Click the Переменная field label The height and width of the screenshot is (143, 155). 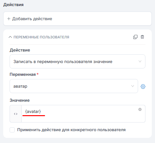[x=23, y=75]
